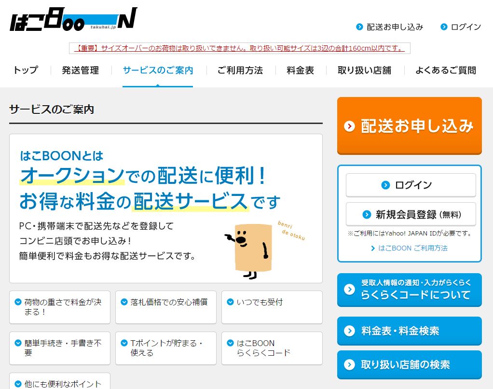Click arrow icon on orange 配送お申し込み button
Viewport: 493px width, 389px height.
[349, 126]
